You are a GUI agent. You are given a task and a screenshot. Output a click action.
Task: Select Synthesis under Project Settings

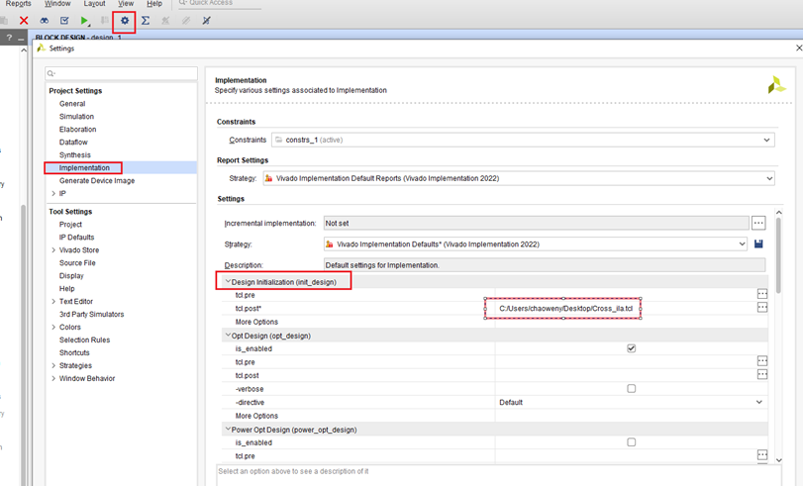tap(75, 154)
